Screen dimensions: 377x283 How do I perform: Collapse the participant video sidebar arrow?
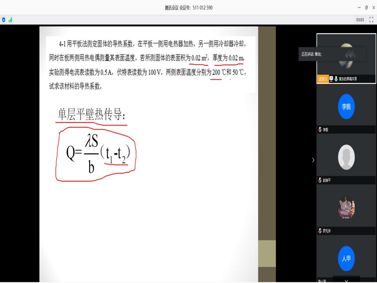(313, 160)
